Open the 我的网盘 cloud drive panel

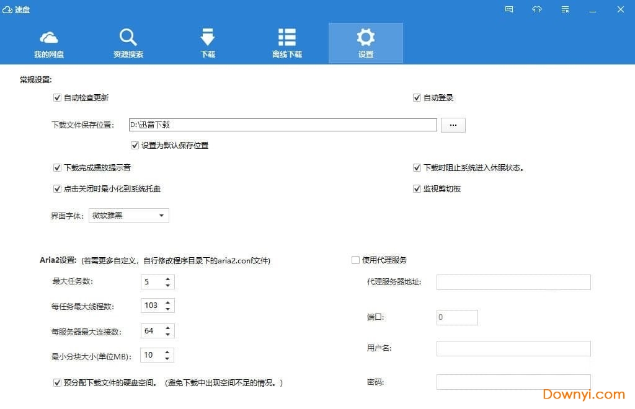pyautogui.click(x=49, y=42)
